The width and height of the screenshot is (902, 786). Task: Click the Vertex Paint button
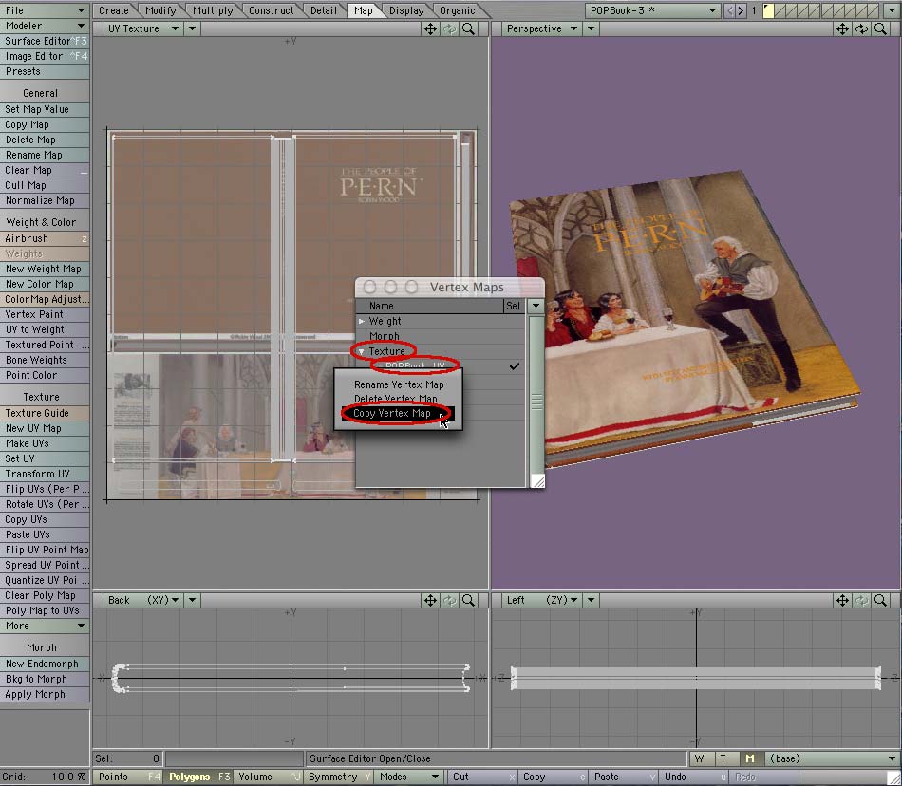45,314
